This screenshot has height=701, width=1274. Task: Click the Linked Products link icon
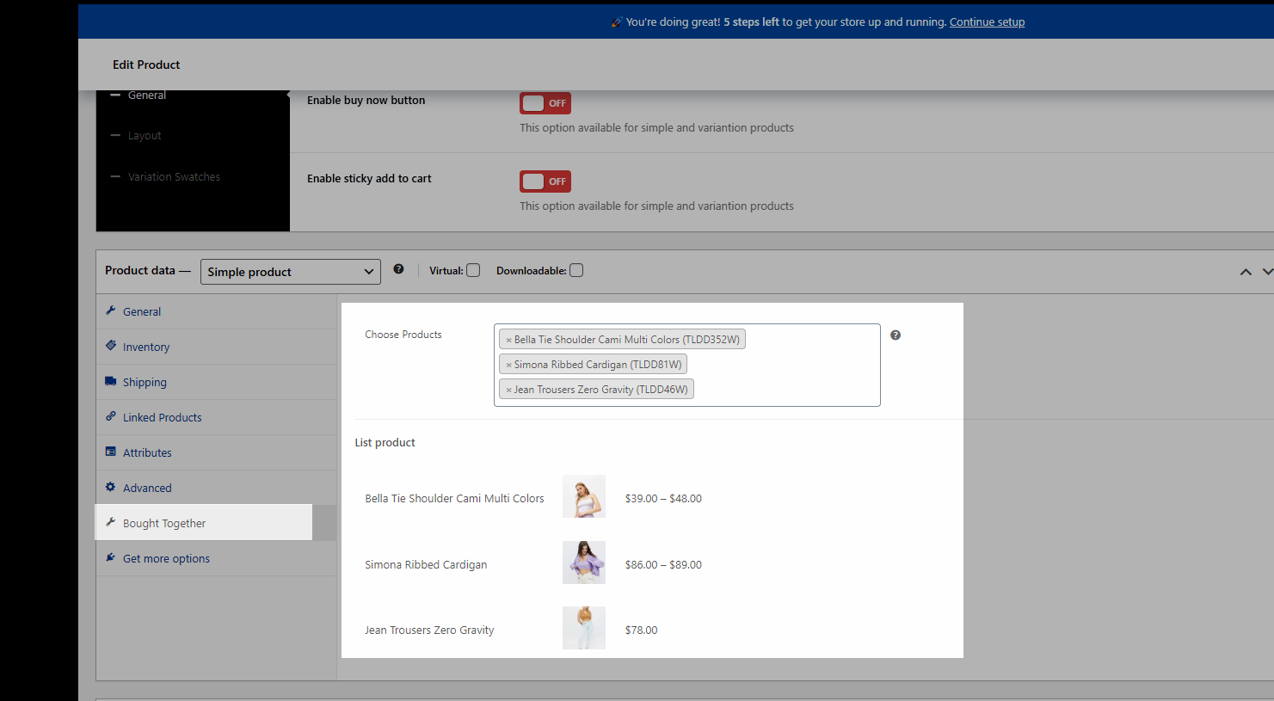click(x=110, y=416)
